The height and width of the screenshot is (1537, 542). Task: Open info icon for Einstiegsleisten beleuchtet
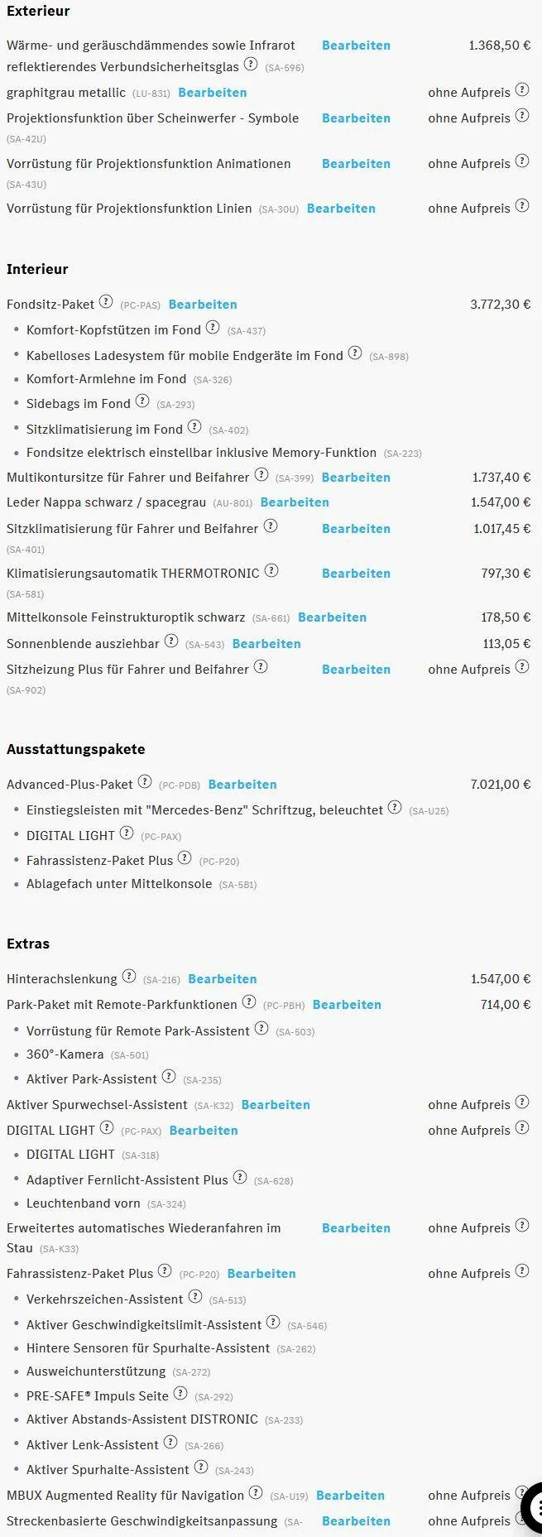pos(395,808)
